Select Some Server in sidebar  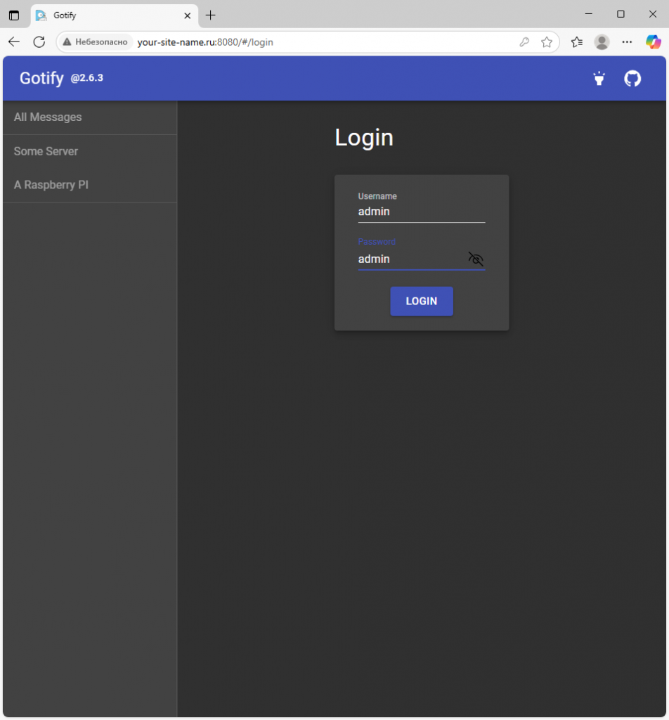point(90,152)
